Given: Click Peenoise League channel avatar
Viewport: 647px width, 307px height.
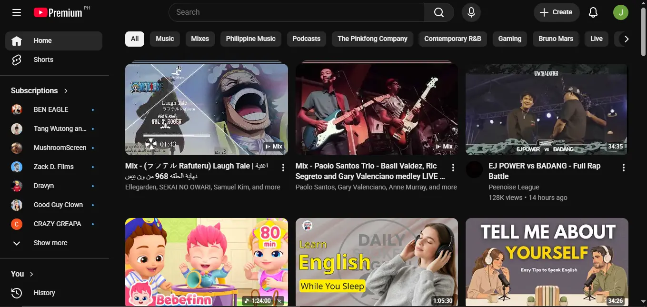Looking at the screenshot, I should tap(474, 169).
